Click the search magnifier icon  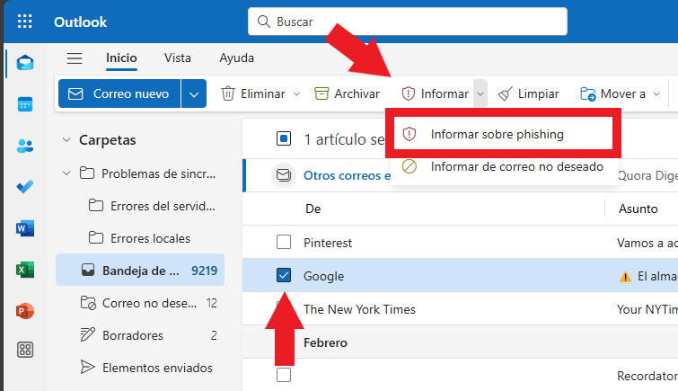pos(264,22)
